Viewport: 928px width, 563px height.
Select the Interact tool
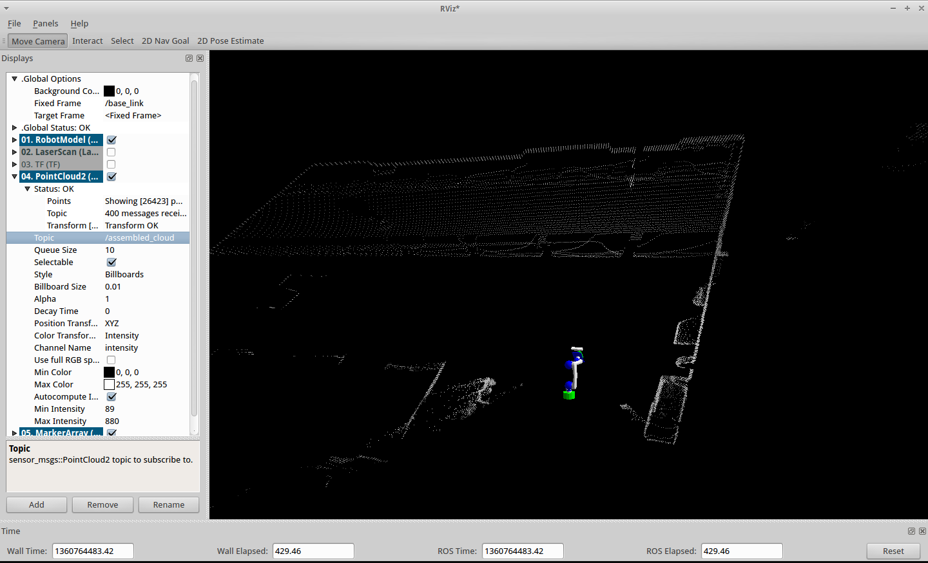click(88, 41)
